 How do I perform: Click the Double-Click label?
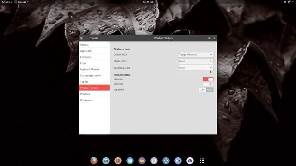pyautogui.click(x=120, y=54)
